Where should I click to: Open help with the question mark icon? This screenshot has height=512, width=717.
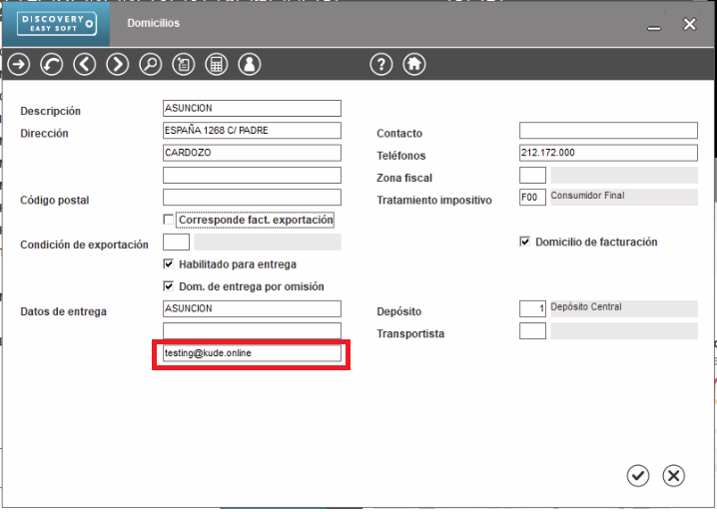tap(380, 65)
